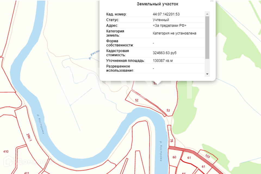Close the Земельный участок info popup
The image size is (261, 174).
pos(212,1)
